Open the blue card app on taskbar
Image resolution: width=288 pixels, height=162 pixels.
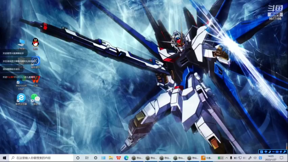103,158
